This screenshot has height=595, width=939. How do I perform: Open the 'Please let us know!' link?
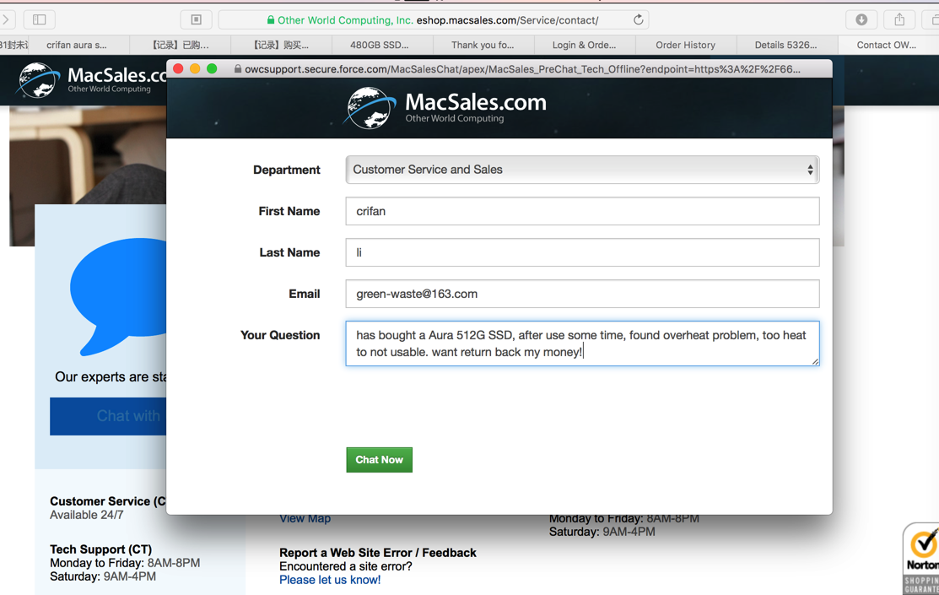coord(330,580)
